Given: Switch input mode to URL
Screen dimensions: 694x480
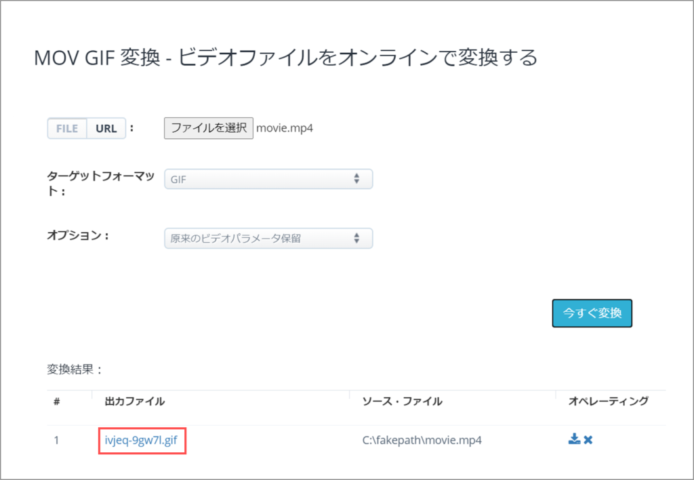Looking at the screenshot, I should [106, 128].
